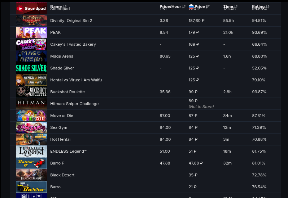Click the Shade Silver game name
This screenshot has height=198, width=288.
point(62,68)
